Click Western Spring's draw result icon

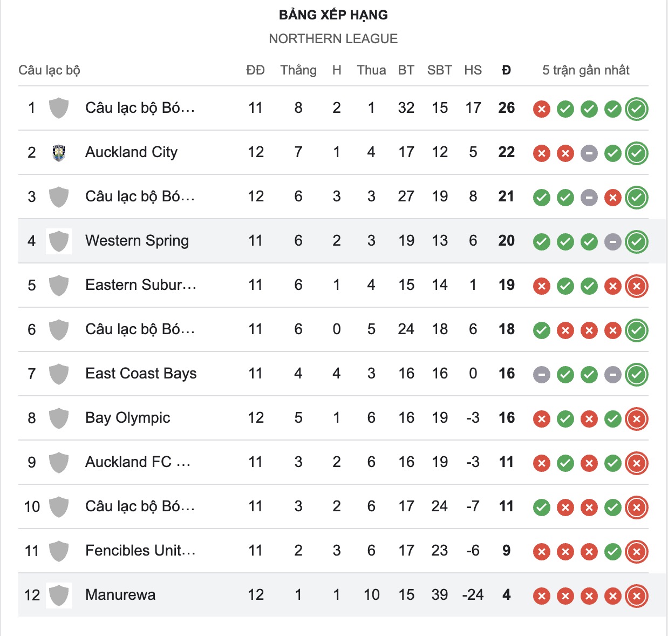[613, 242]
